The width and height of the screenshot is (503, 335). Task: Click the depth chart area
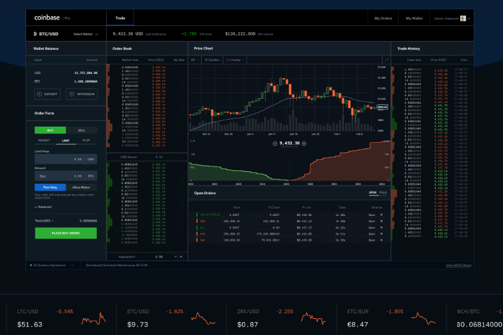click(x=289, y=162)
